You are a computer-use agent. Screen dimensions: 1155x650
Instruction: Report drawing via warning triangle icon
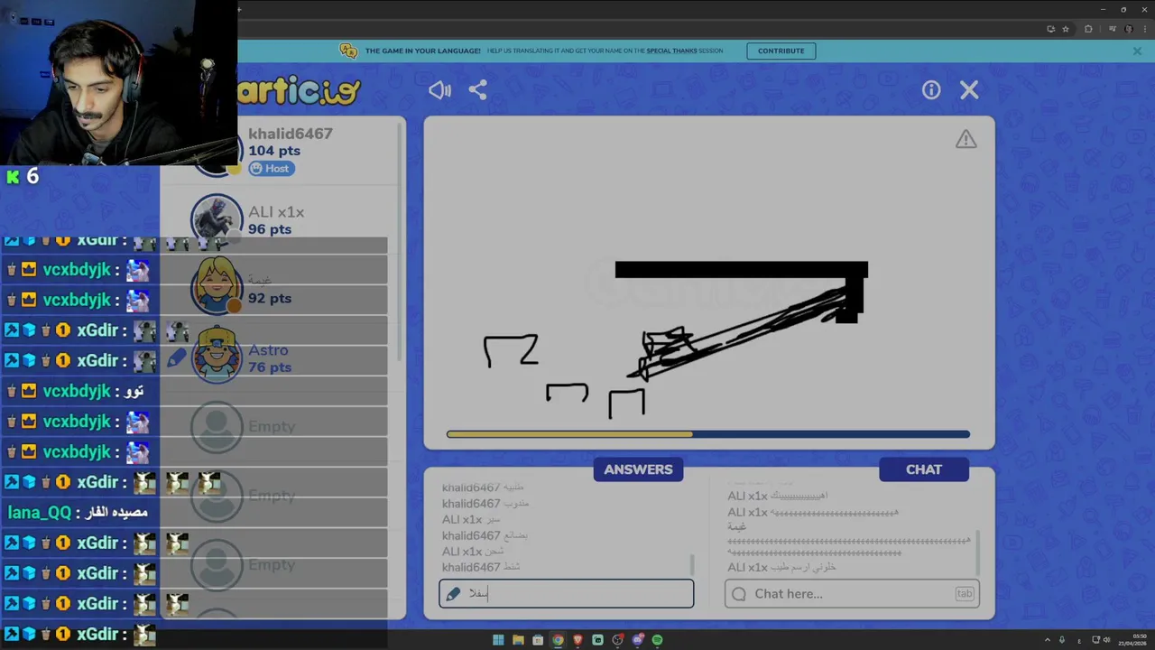(x=966, y=139)
